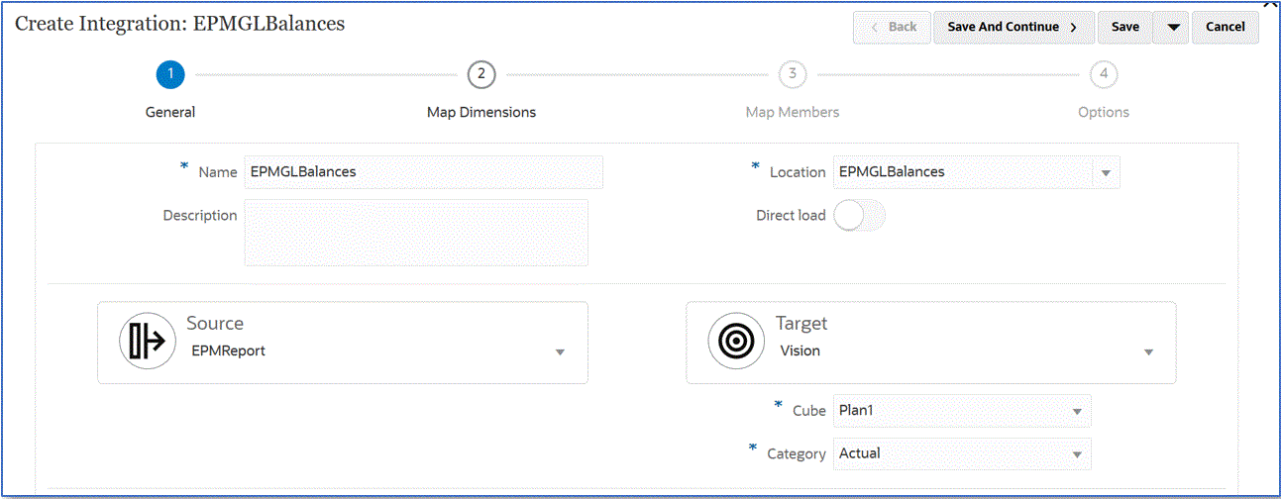Expand the Cube Plan1 dropdown
The height and width of the screenshot is (499, 1281).
pyautogui.click(x=1076, y=411)
